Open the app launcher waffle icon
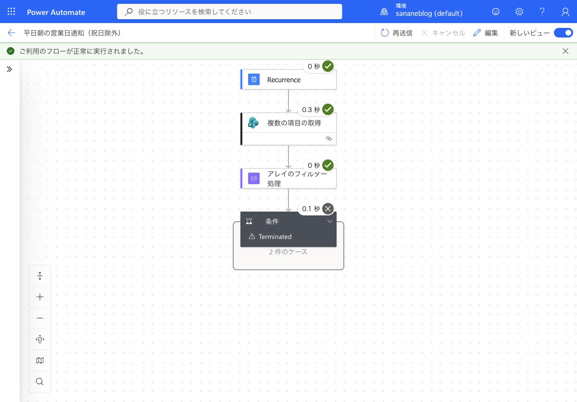This screenshot has width=577, height=402. (12, 12)
